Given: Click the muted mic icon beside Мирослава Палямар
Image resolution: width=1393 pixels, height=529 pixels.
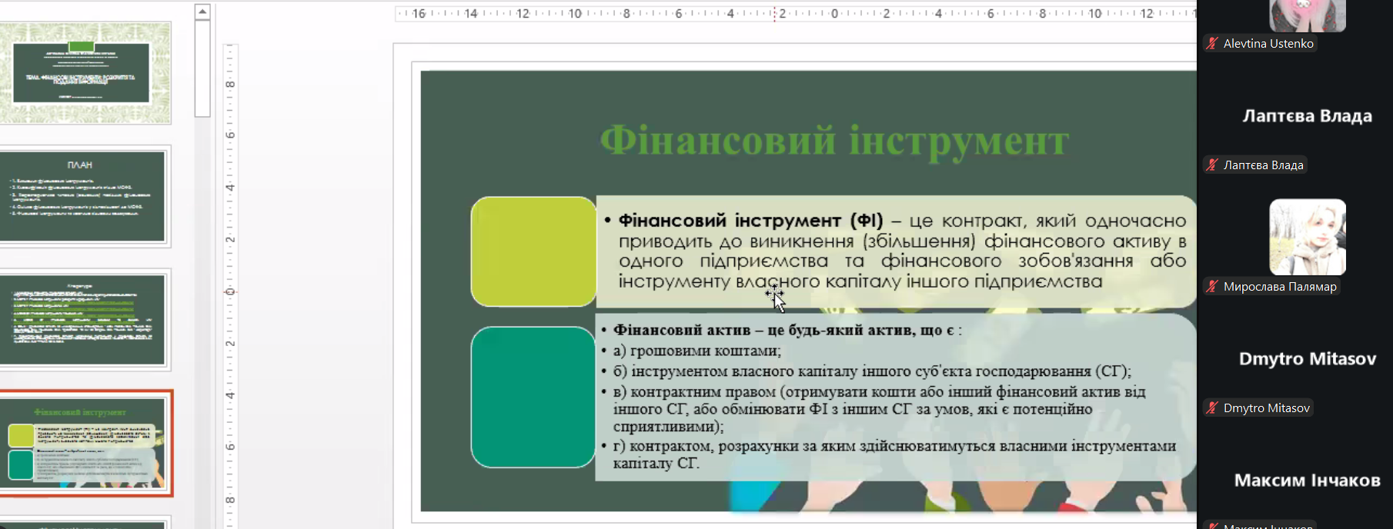Looking at the screenshot, I should [x=1212, y=287].
